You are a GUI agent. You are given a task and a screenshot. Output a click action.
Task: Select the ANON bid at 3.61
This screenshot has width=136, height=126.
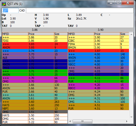(35, 98)
